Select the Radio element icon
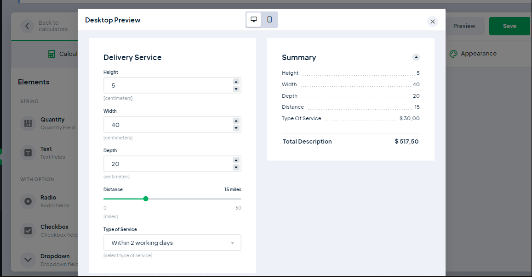This screenshot has height=277, width=532. [x=28, y=201]
